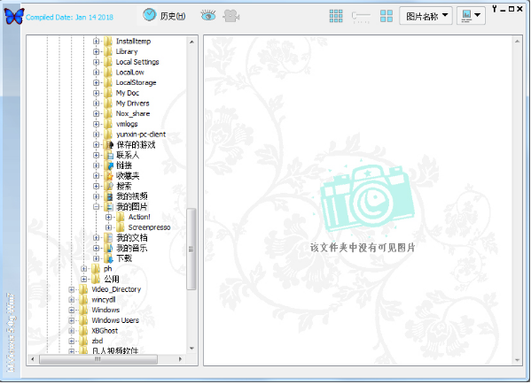Select the 我的文档 folder
Viewport: 531px width, 384px height.
[x=132, y=238]
